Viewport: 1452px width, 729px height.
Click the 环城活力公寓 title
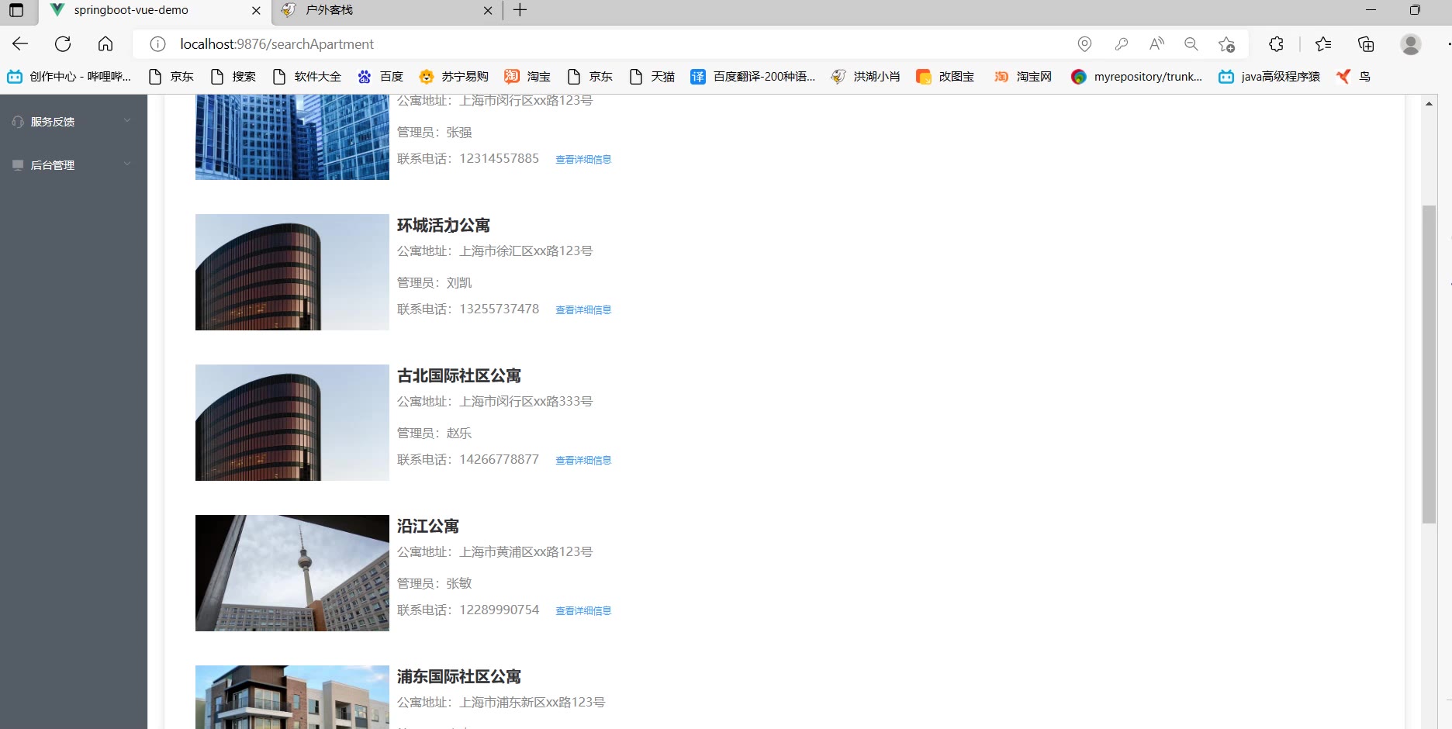point(444,226)
